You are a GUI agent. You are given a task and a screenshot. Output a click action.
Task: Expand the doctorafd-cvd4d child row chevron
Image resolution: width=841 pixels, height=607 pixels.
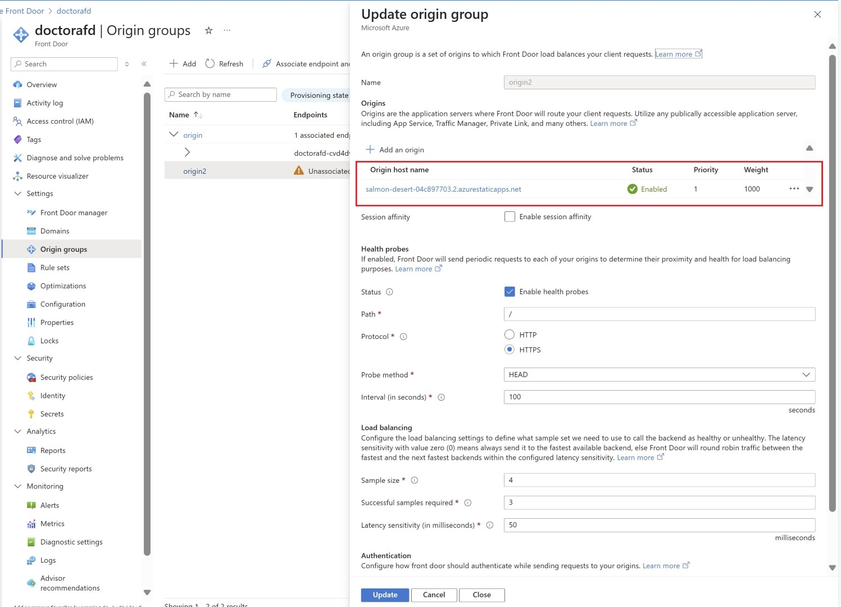[187, 152]
